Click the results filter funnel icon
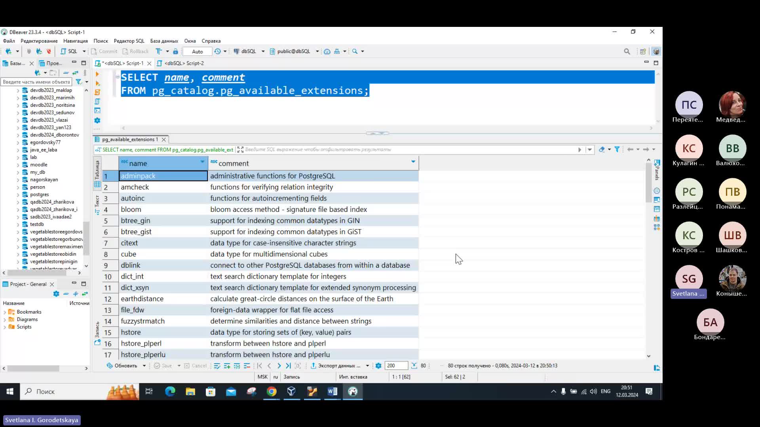Screen dimensions: 760x427 pyautogui.click(x=617, y=149)
